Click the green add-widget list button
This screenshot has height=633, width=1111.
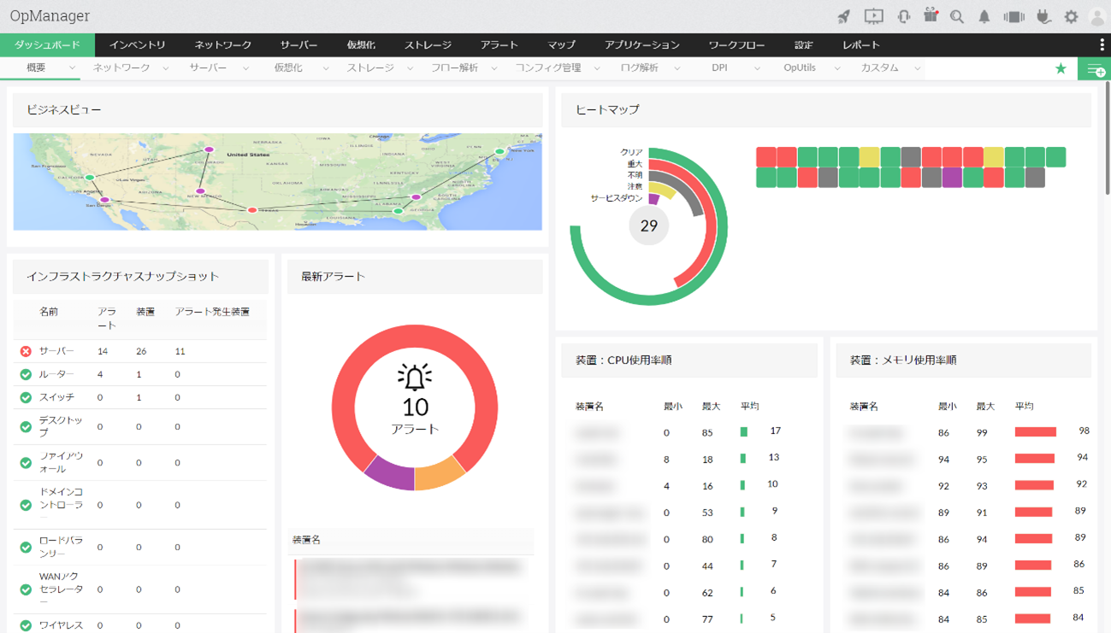point(1096,69)
